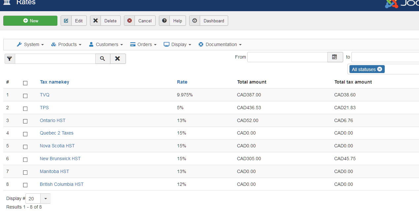
Task: Click the red Cancel icon
Action: [130, 21]
